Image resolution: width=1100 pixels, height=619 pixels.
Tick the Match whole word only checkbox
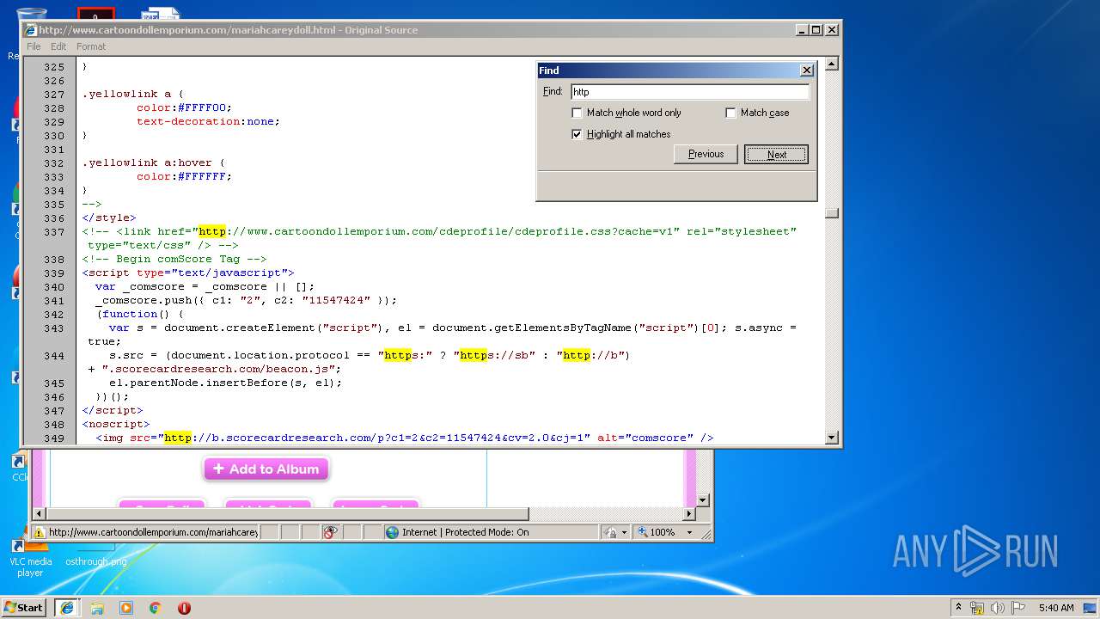(577, 113)
